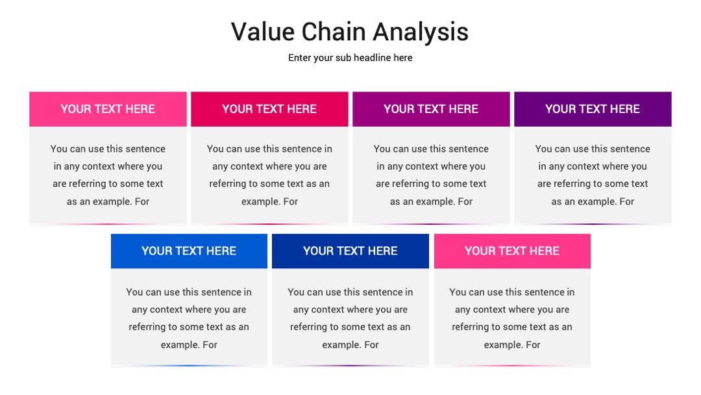Select body text under the top-row pink header
This screenshot has height=395, width=701.
point(108,175)
